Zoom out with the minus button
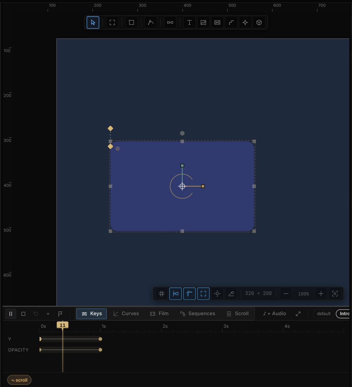The width and height of the screenshot is (352, 387). pos(286,294)
